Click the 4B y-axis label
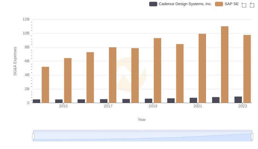This screenshot has height=149, width=258. 27,75
